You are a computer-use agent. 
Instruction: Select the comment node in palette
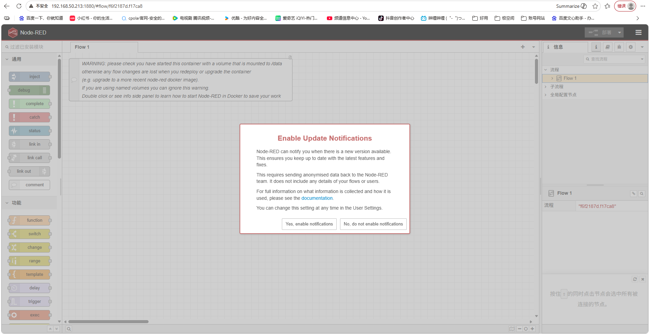click(x=29, y=185)
